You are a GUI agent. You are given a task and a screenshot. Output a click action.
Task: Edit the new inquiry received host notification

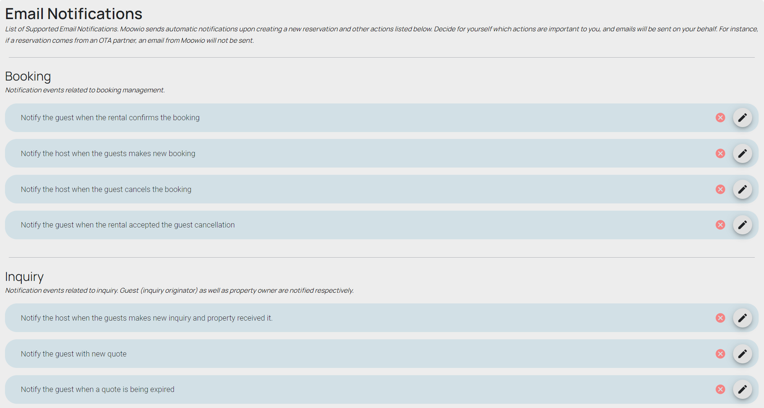pos(742,318)
